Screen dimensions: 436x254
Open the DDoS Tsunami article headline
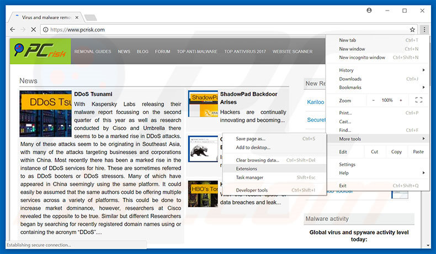point(93,94)
